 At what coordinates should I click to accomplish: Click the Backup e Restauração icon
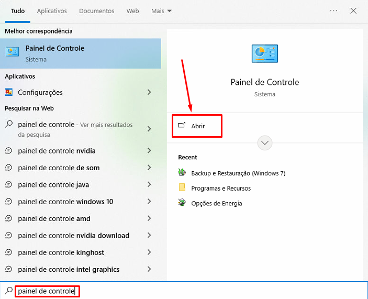(x=182, y=172)
